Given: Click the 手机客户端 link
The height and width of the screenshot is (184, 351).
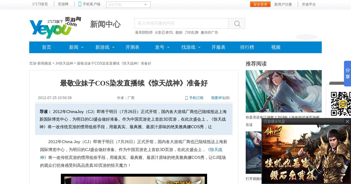Looking at the screenshot, I should (x=92, y=4).
